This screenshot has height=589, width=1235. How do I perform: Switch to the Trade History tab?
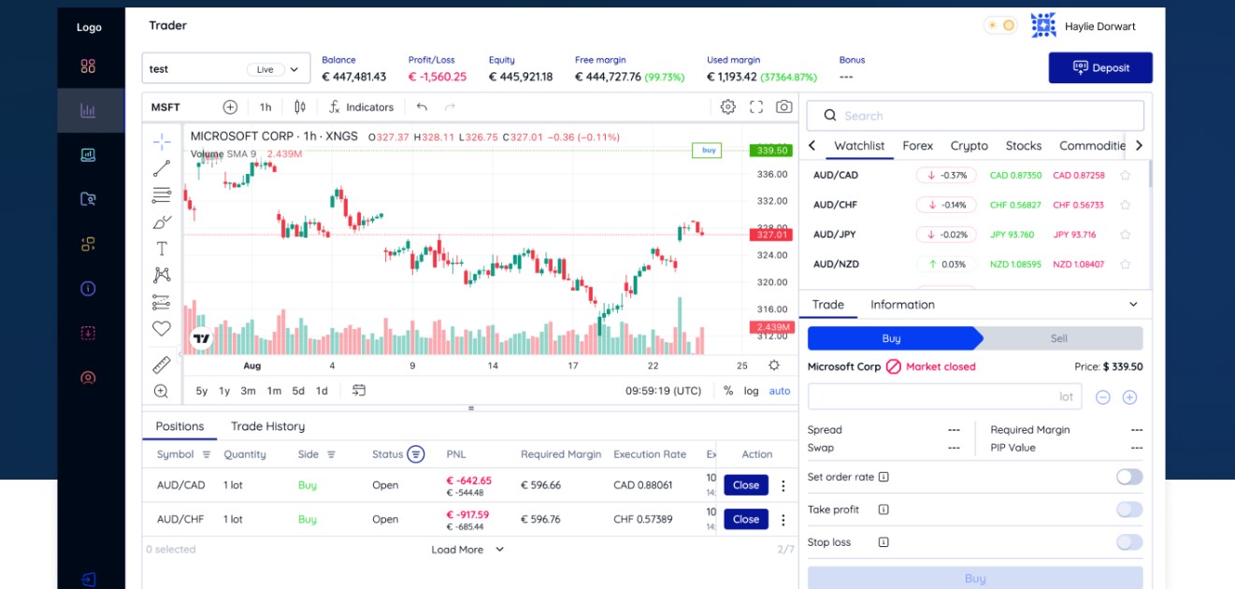click(267, 426)
